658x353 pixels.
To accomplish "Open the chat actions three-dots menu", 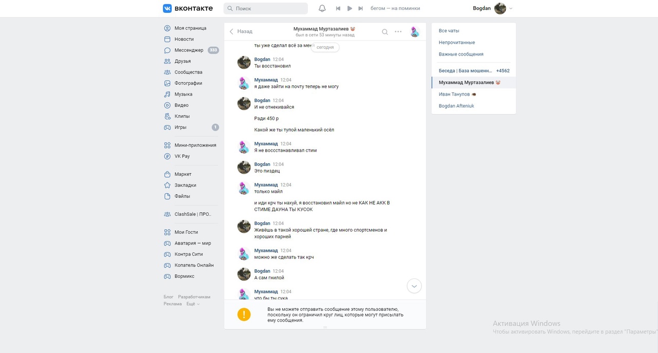I will (398, 32).
